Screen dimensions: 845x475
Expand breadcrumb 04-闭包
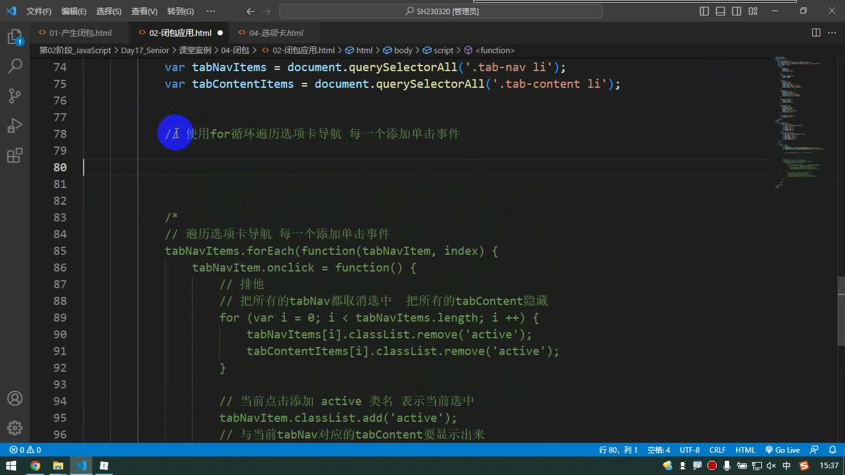coord(235,50)
